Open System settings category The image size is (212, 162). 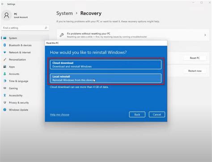25,38
